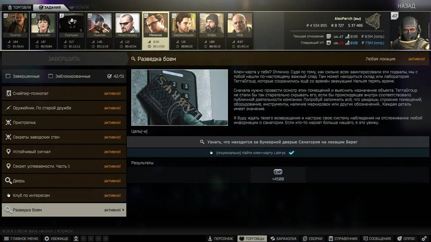Toggle the Заблокированные quests checkbox
Image resolution: width=431 pixels, height=242 pixels.
point(51,76)
